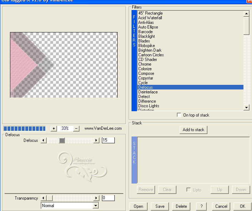Screen dimensions: 252x211
Task: Click Defocus slider left arrow
Action: tap(43, 140)
